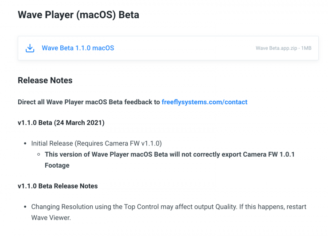Screen dimensions: 328x236
Task: Click the download arrow icon
Action: 30,48
